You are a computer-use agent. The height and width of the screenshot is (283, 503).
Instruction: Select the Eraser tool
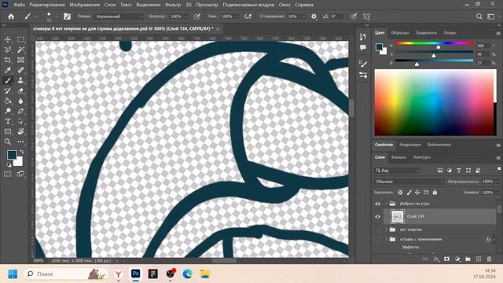[x=20, y=91]
